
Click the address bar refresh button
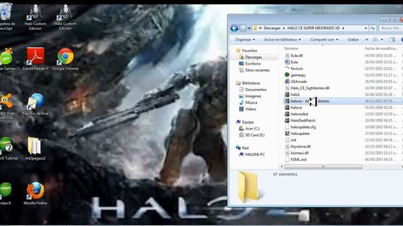(373, 28)
